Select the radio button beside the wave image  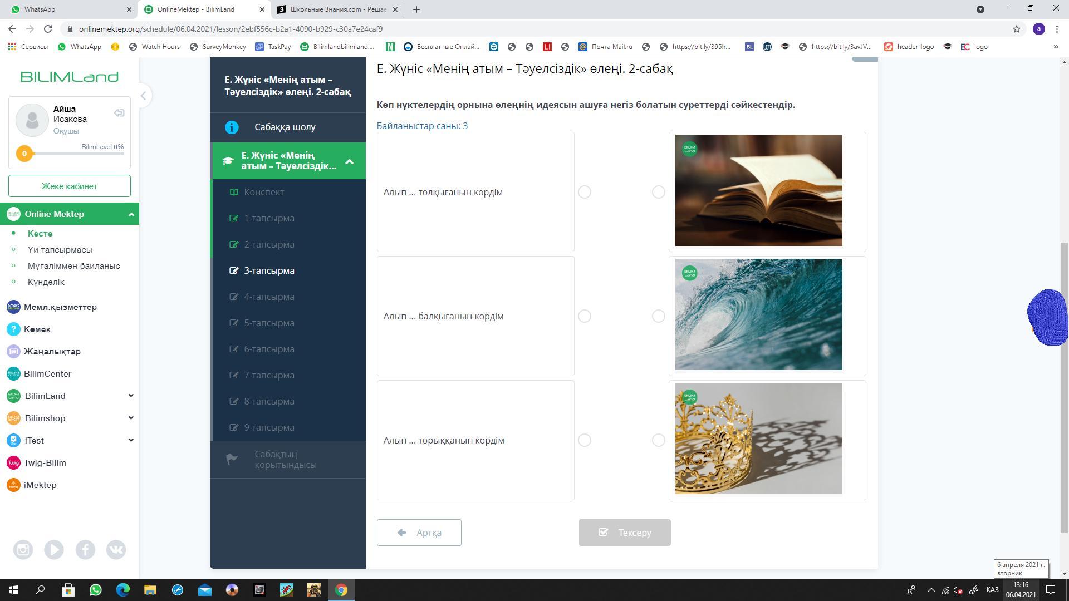[658, 316]
